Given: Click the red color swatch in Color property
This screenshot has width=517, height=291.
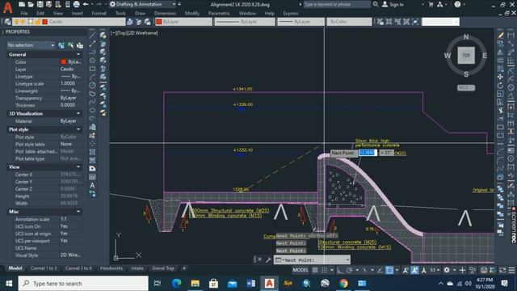Looking at the screenshot, I should pyautogui.click(x=64, y=62).
